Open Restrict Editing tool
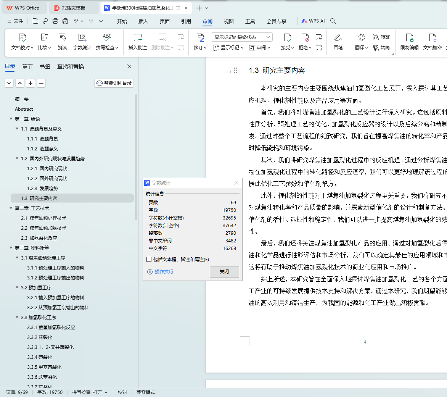 point(409,42)
